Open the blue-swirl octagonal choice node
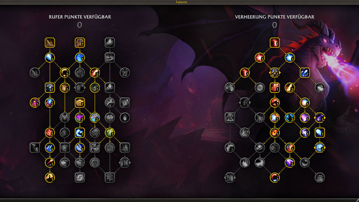Viewport: 359px width, 202px height. 320,148
